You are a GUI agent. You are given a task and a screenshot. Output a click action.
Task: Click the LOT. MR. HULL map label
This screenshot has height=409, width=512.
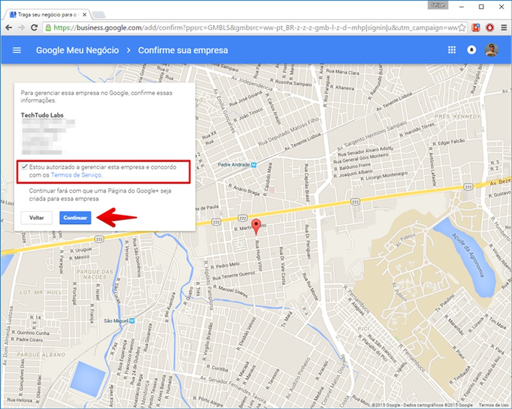[41, 292]
